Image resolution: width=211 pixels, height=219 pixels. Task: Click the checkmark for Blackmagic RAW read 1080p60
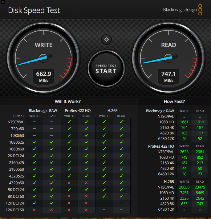tap(52, 149)
